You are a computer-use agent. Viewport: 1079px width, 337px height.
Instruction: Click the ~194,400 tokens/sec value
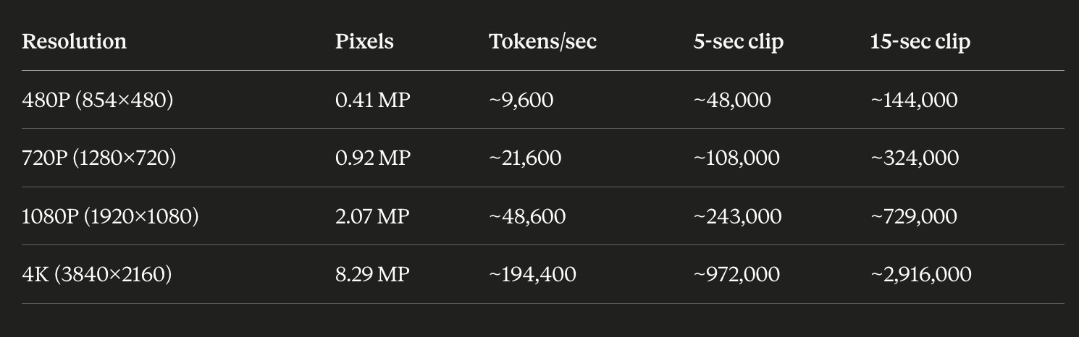(533, 275)
